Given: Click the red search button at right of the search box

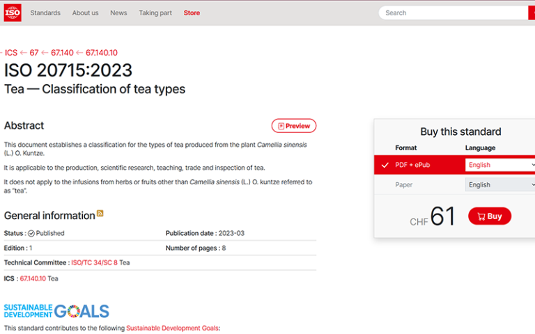Looking at the screenshot, I should pos(532,13).
